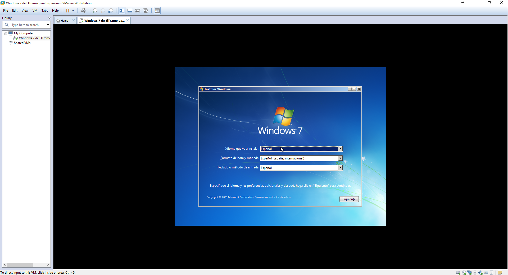Screen dimensions: 508x275
Task: Click the Library horizontal scrollbar thumb
Action: coord(20,265)
